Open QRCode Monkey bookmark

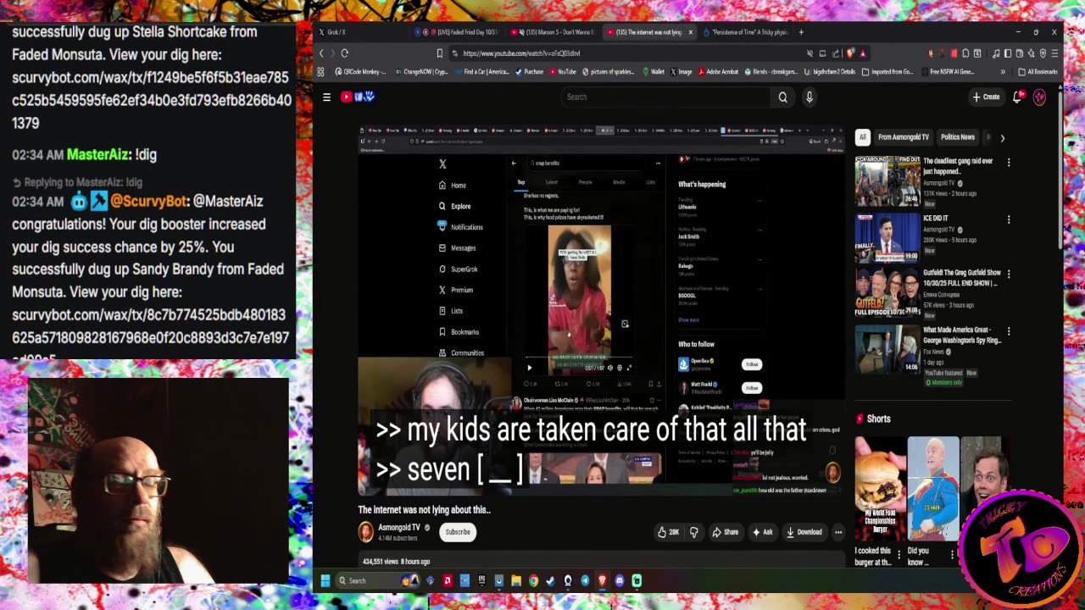[x=359, y=72]
